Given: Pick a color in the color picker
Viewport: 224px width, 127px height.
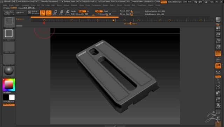Looking at the screenshot, I should pos(9,85).
